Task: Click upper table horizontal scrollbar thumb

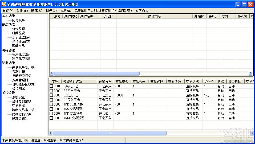Action: (x=97, y=73)
